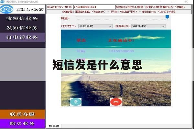Click the 控制台v2025 title text

point(30,9)
